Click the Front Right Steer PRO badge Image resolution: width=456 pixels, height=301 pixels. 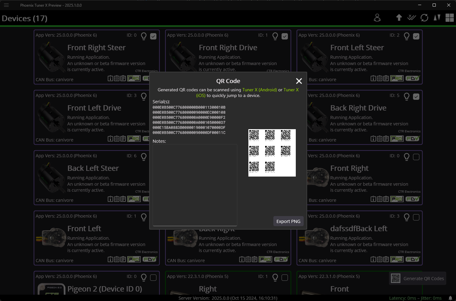click(x=134, y=78)
